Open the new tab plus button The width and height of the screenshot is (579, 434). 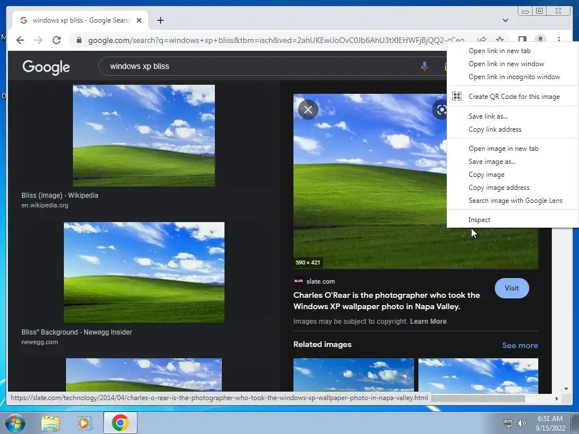coord(160,20)
